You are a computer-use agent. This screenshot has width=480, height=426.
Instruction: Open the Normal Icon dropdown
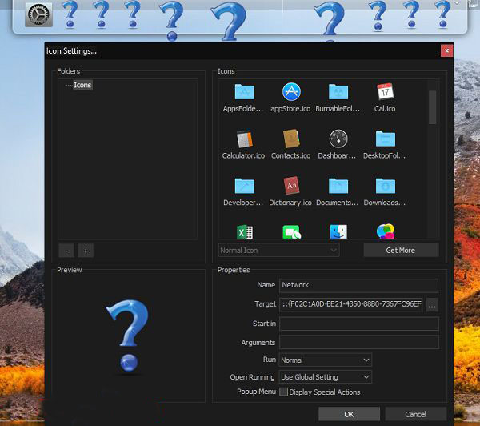(278, 251)
